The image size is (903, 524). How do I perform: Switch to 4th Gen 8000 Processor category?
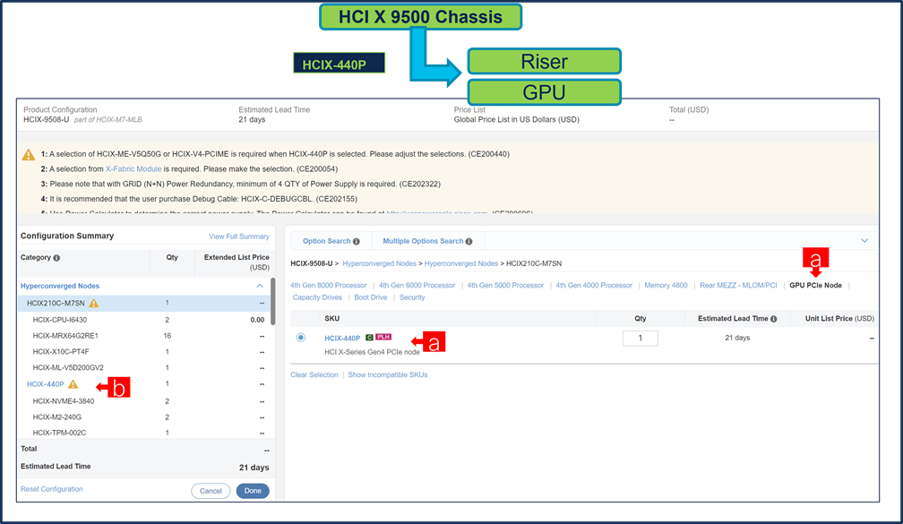click(x=328, y=286)
